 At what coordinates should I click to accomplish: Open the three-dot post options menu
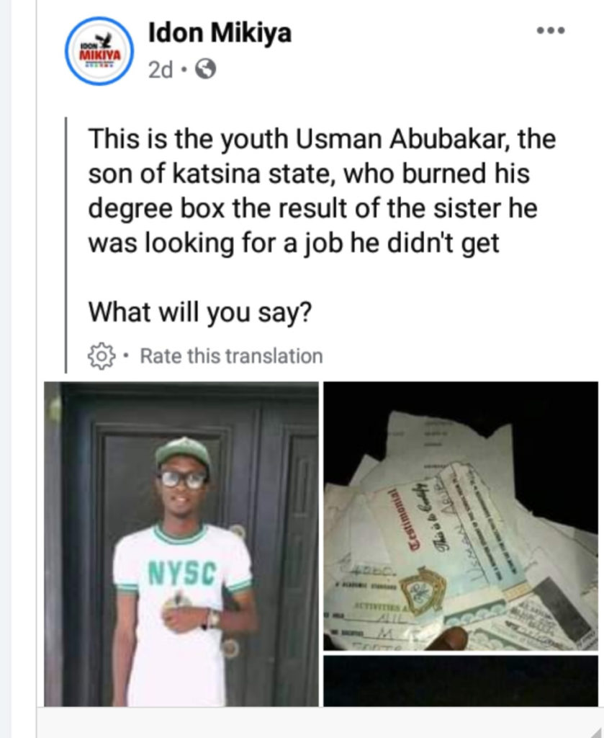[551, 31]
